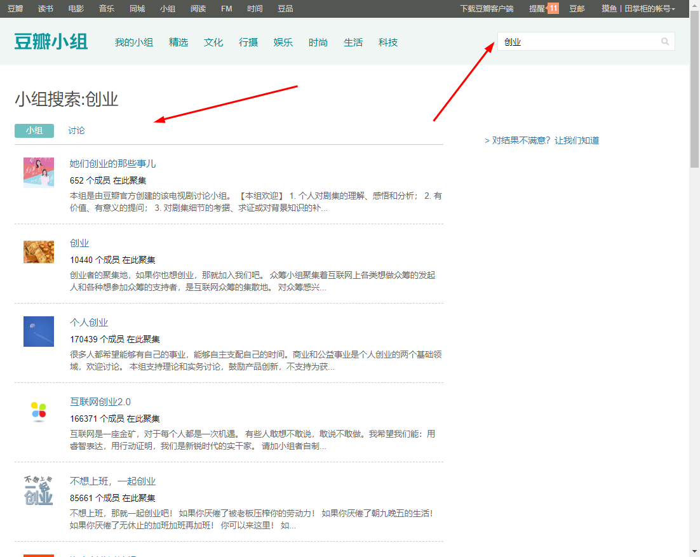700x557 pixels.
Task: Click the member count text 652 个成员
Action: pyautogui.click(x=90, y=180)
